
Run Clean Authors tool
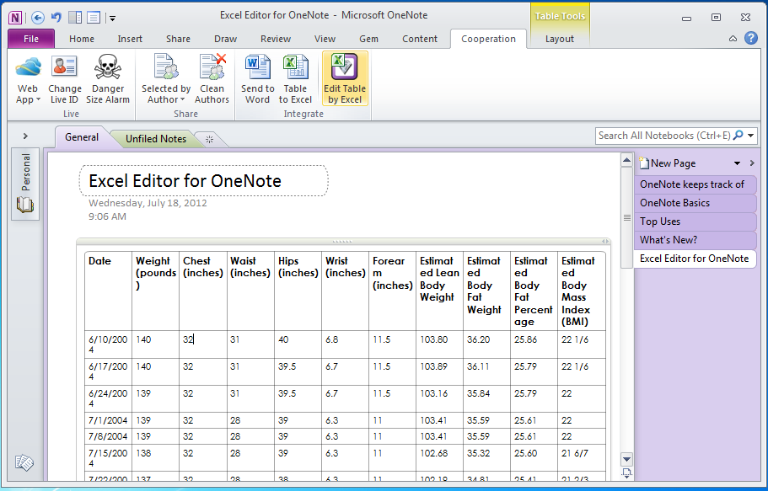click(x=212, y=79)
